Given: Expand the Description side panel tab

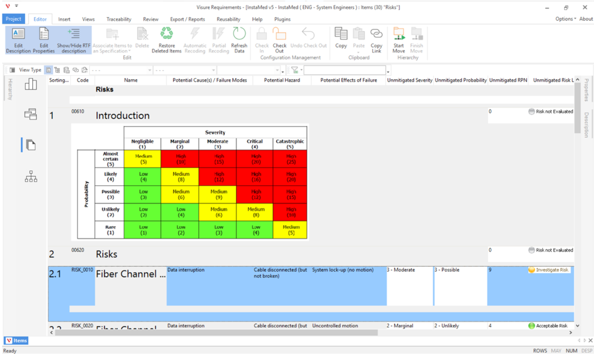Looking at the screenshot, I should click(586, 125).
